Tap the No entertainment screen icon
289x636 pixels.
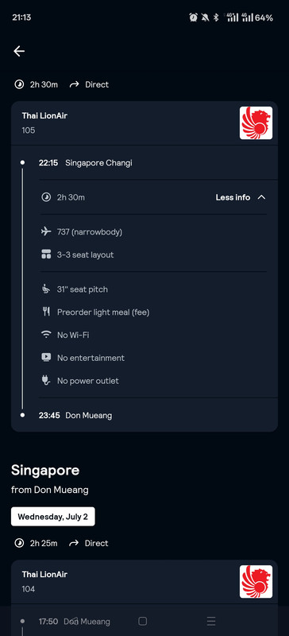[x=46, y=358]
